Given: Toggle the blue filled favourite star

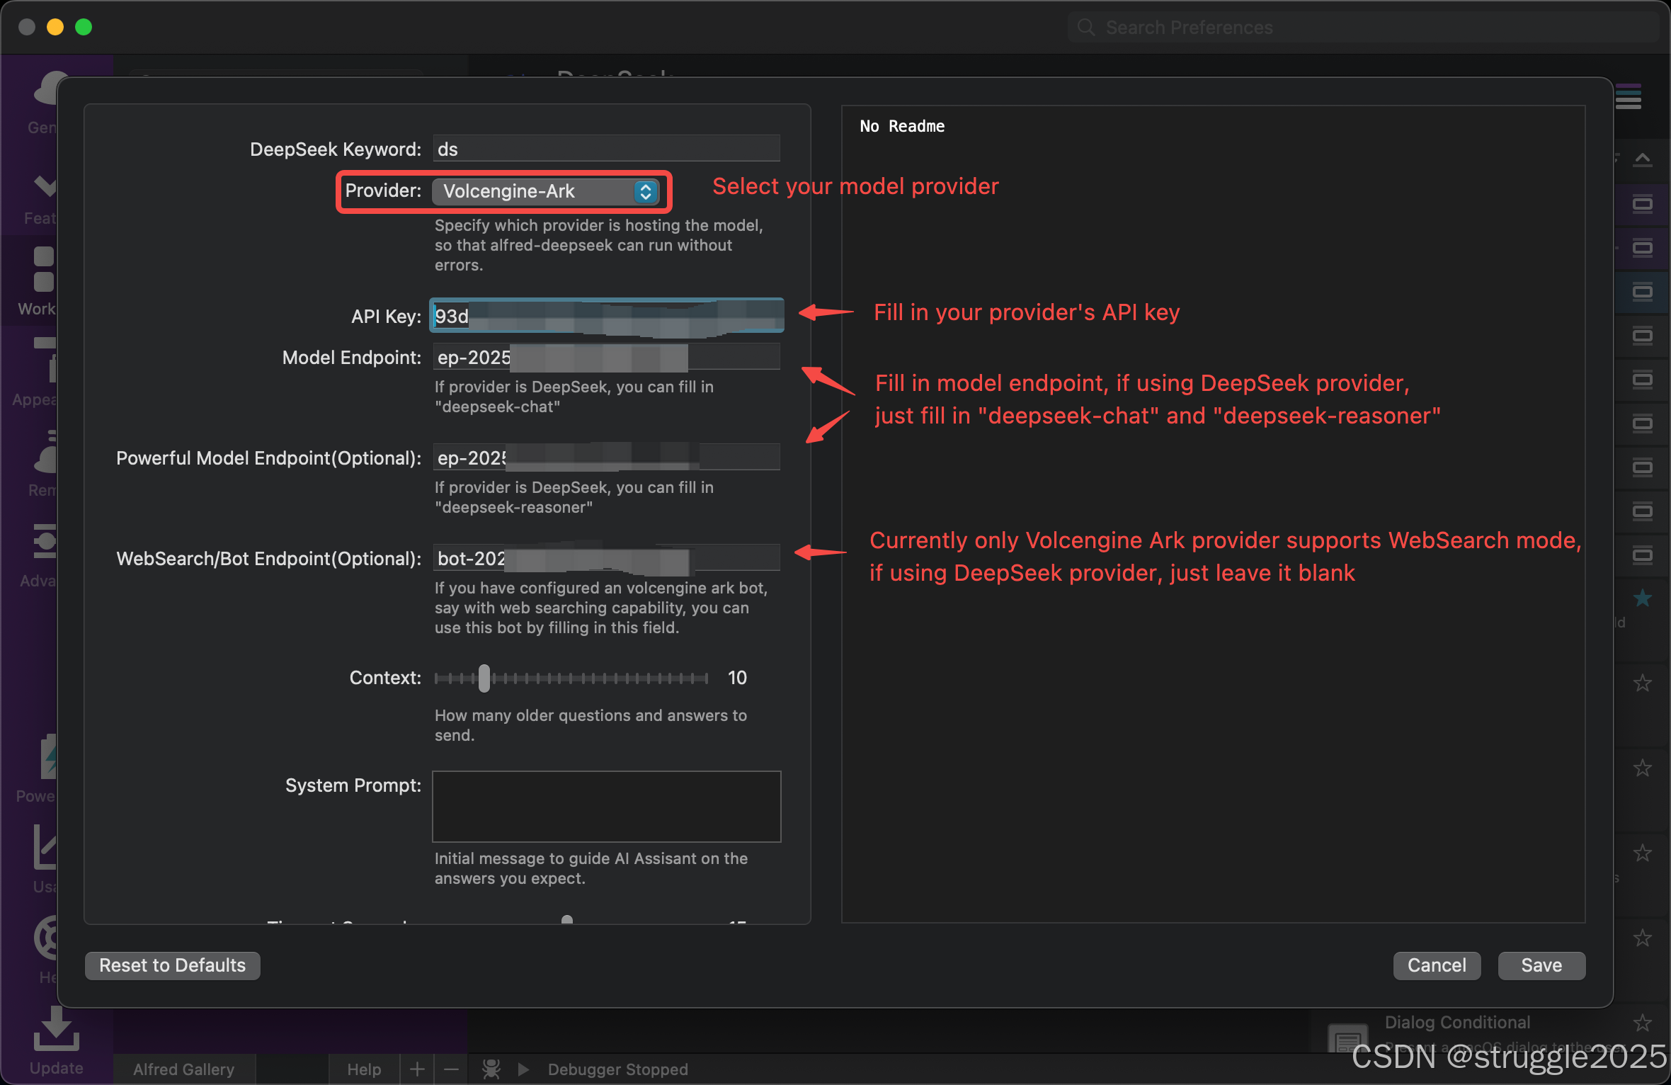Looking at the screenshot, I should [x=1643, y=598].
